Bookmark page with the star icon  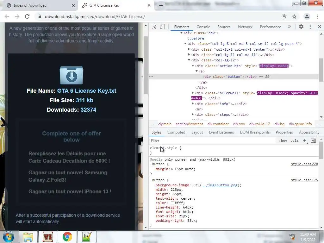(x=294, y=16)
